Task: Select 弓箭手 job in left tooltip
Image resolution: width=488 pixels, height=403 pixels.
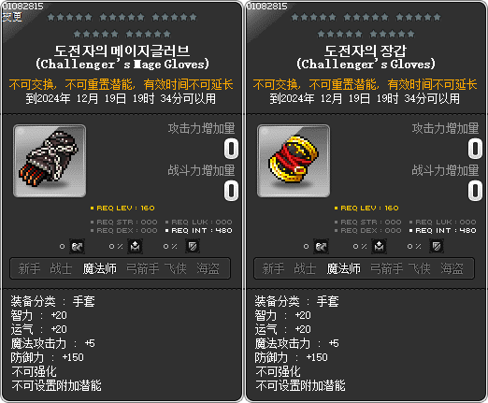Action: (x=142, y=268)
